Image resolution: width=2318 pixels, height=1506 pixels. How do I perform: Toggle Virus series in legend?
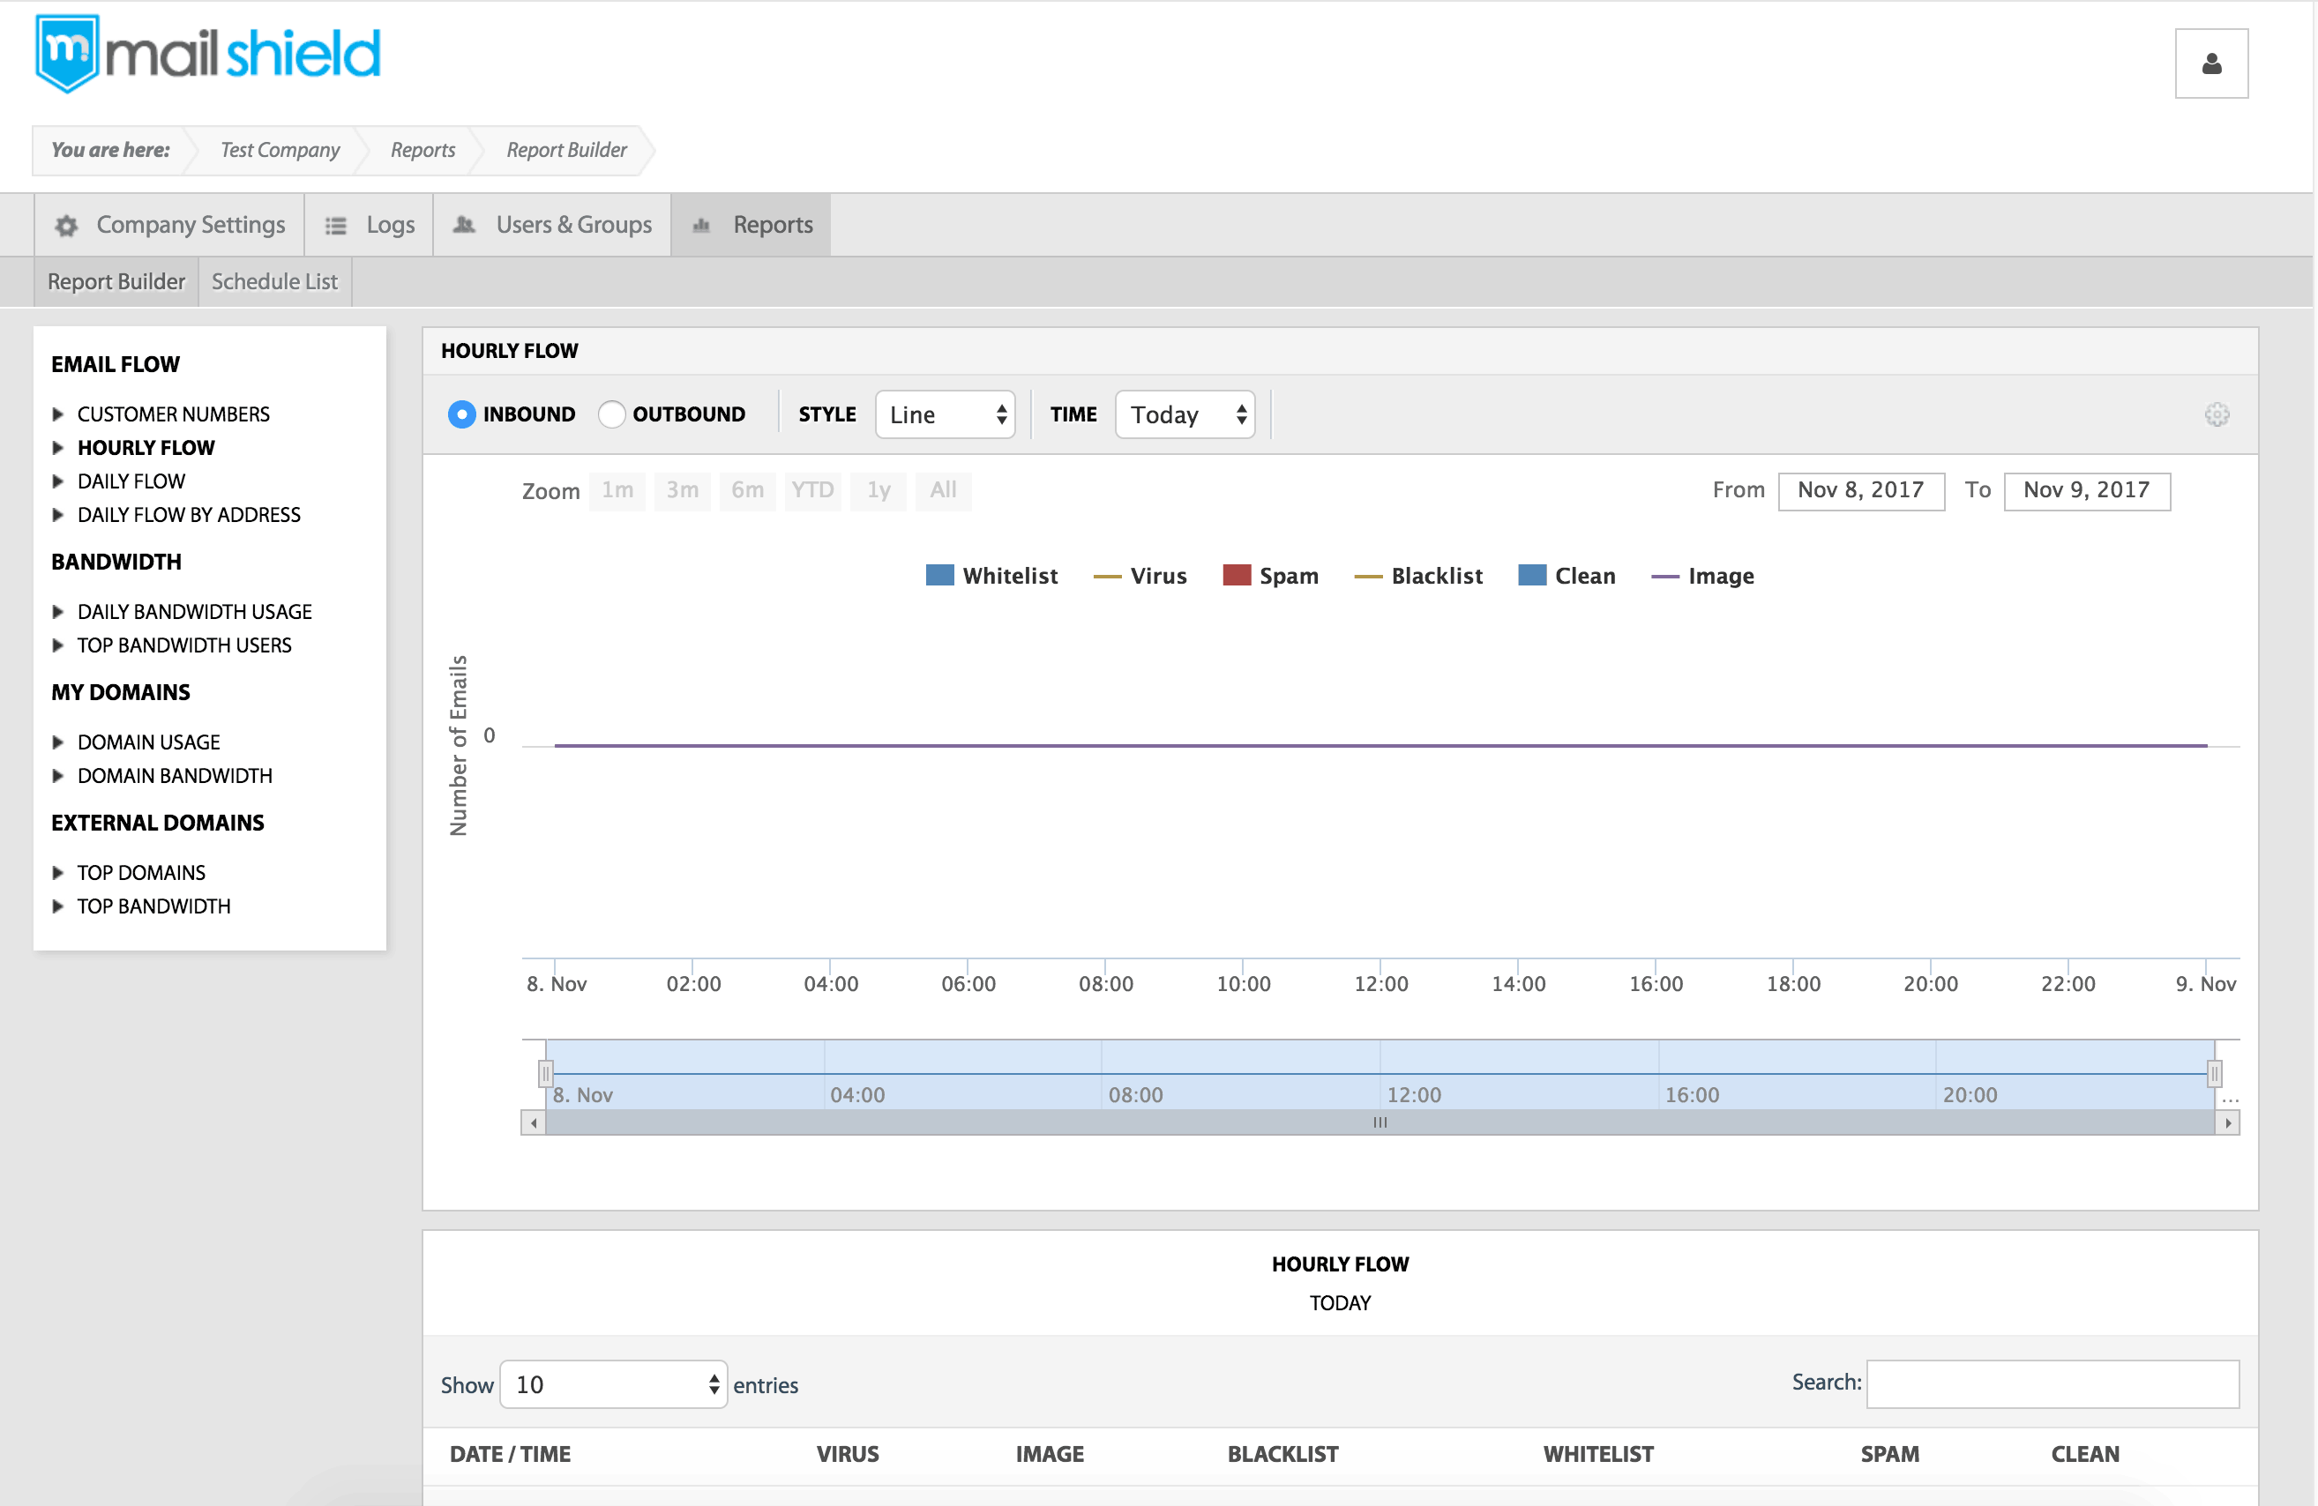pos(1140,576)
